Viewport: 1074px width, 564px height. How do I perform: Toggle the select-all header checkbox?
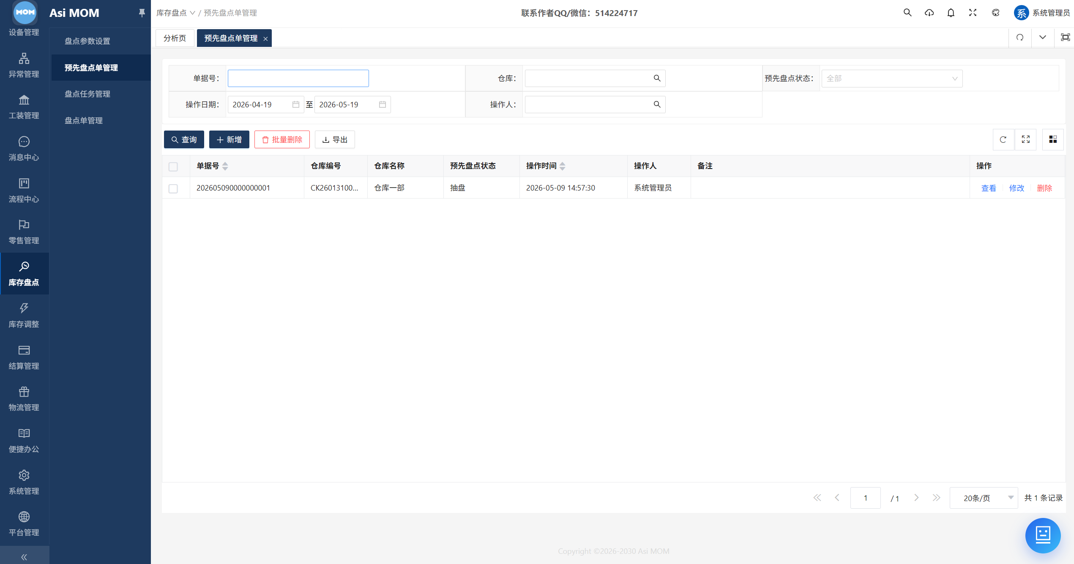click(x=173, y=166)
